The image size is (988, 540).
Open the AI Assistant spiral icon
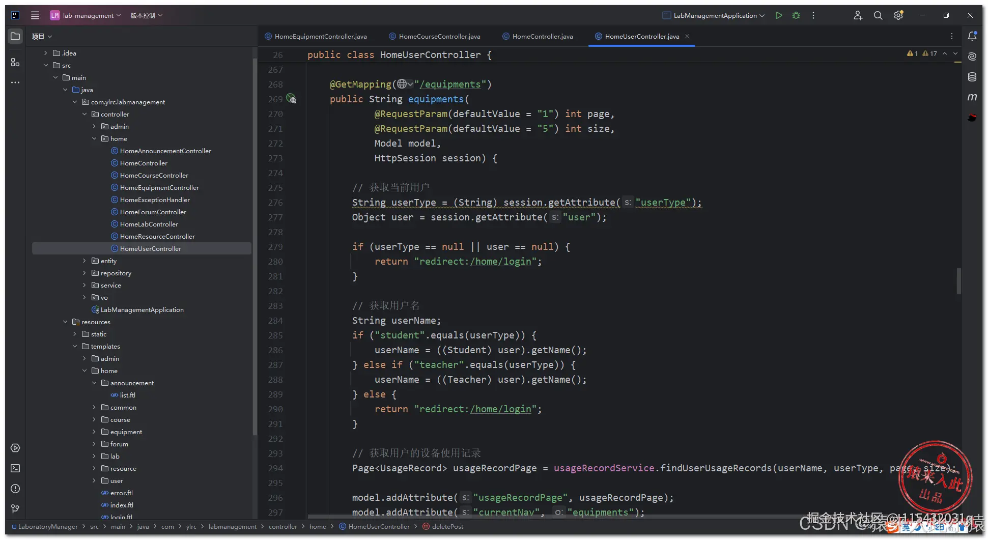tap(972, 56)
